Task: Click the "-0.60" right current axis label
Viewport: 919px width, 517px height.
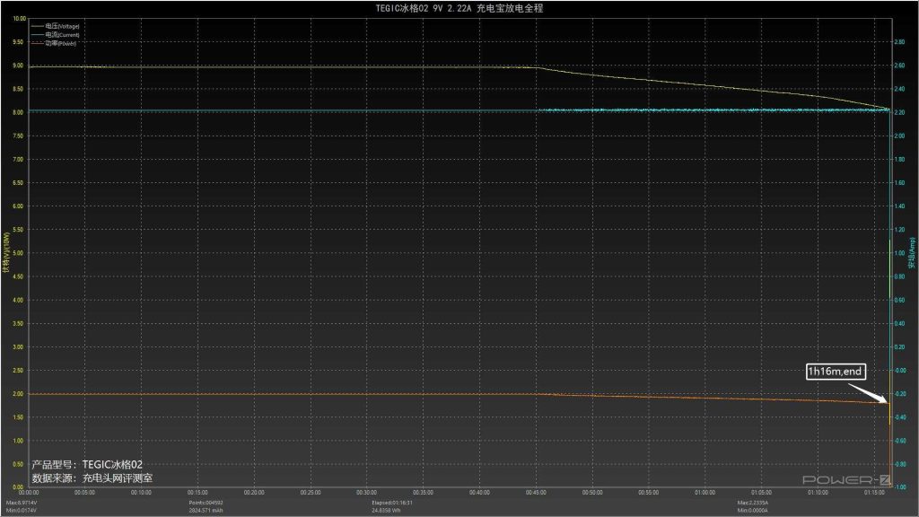Action: (899, 441)
